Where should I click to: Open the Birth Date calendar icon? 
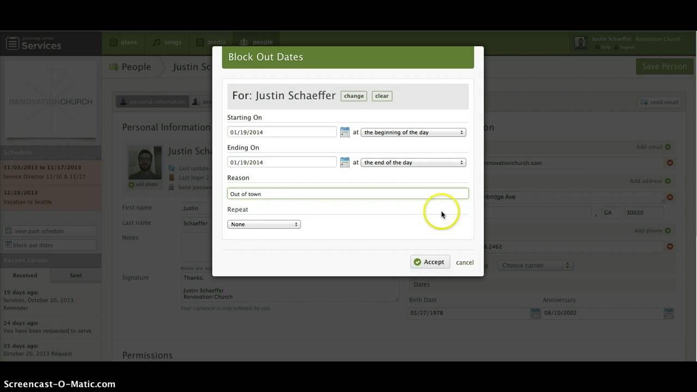point(535,313)
